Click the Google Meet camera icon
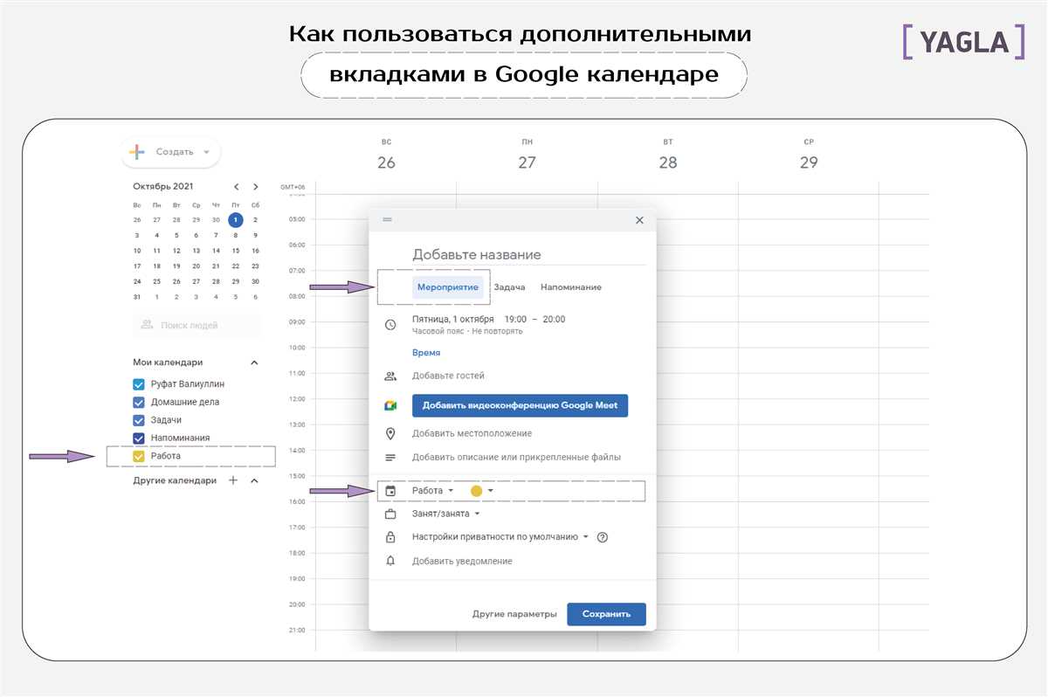 click(x=390, y=406)
